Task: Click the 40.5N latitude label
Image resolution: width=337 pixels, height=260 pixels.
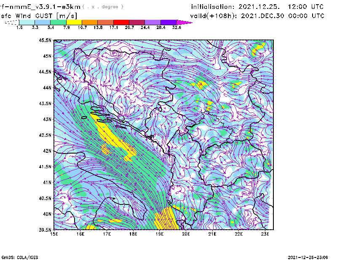Action: point(45,198)
